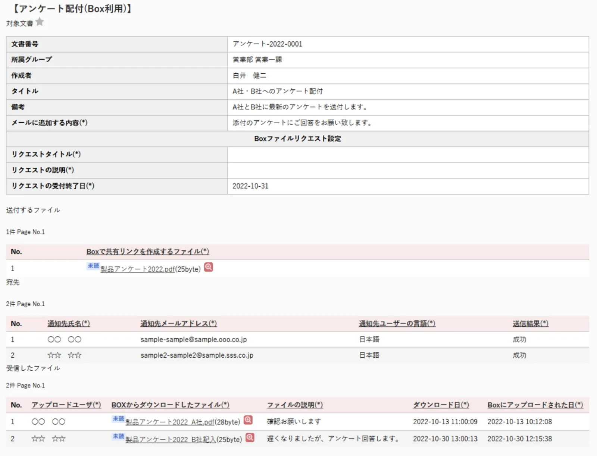Click recipient name ☆☆ ☆☆ in 宛先 table
This screenshot has height=456, width=597.
point(64,355)
